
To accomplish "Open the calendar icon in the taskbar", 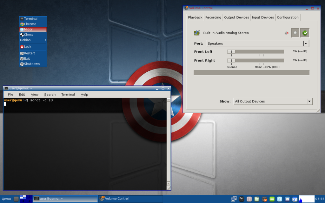I will pyautogui.click(x=295, y=199).
